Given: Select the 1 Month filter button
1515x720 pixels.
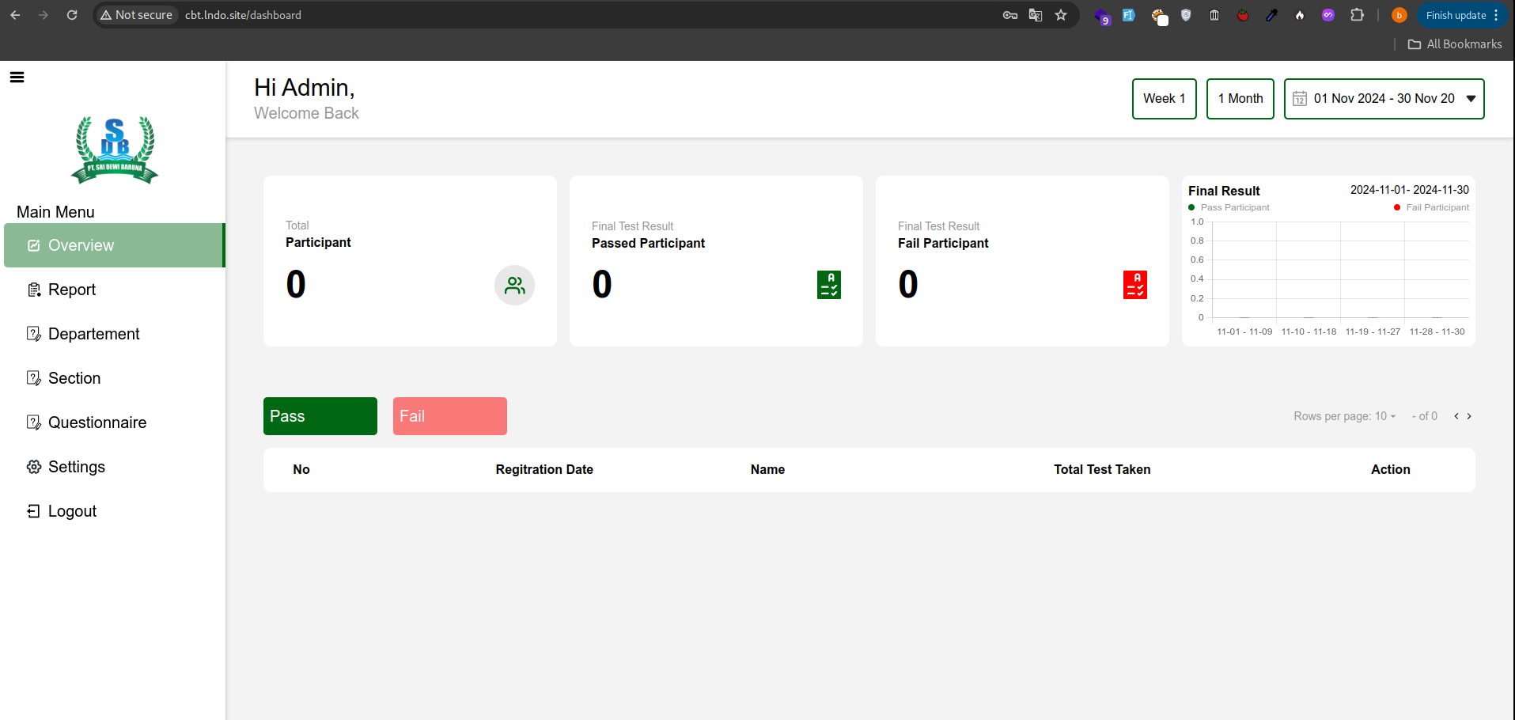Looking at the screenshot, I should click(1240, 99).
